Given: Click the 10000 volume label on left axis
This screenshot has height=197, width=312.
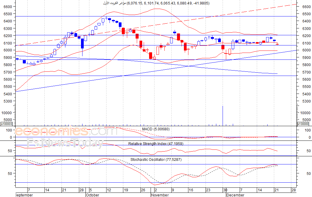Looking at the screenshot, I should (x=7, y=113).
